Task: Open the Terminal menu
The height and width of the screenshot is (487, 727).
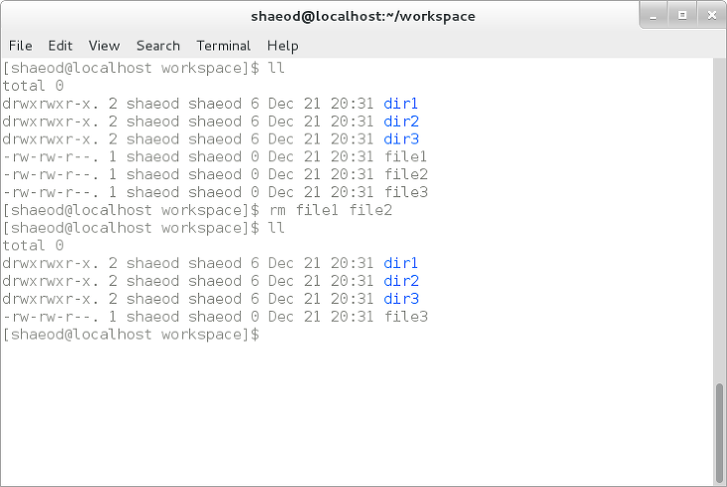Action: (x=223, y=46)
